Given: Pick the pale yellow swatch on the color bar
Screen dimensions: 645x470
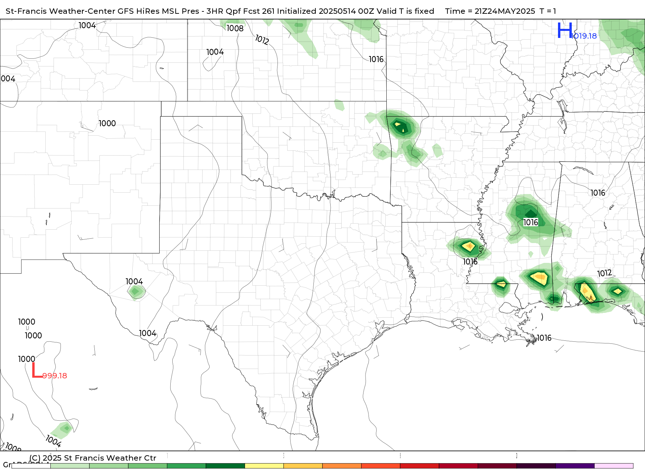Looking at the screenshot, I should pos(264,466).
